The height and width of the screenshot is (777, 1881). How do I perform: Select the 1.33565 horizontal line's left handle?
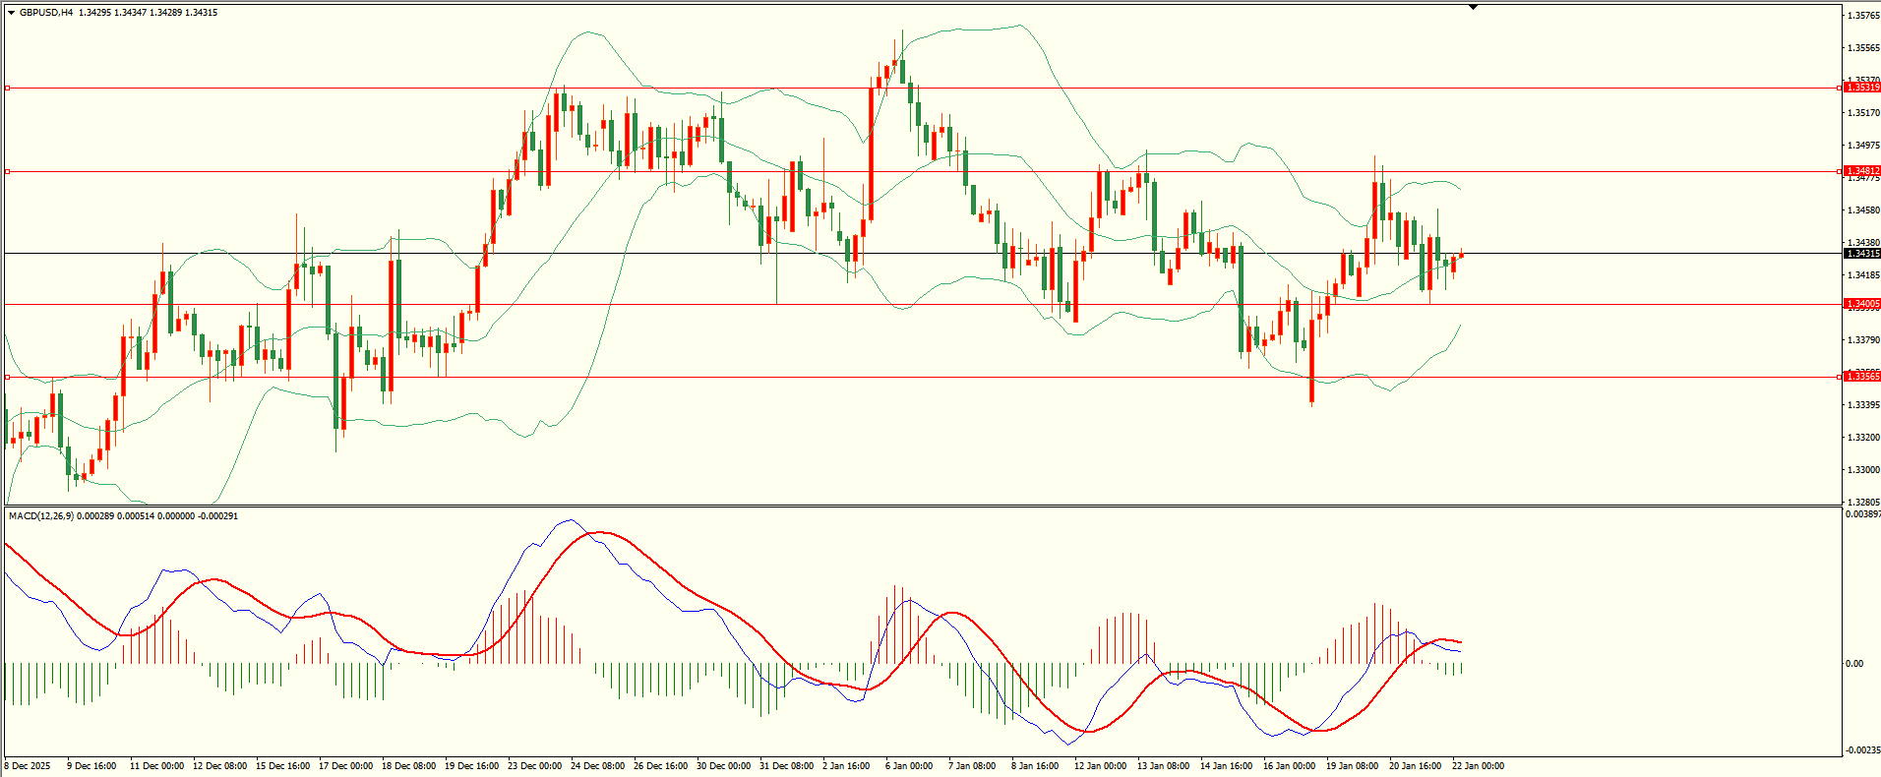click(8, 377)
